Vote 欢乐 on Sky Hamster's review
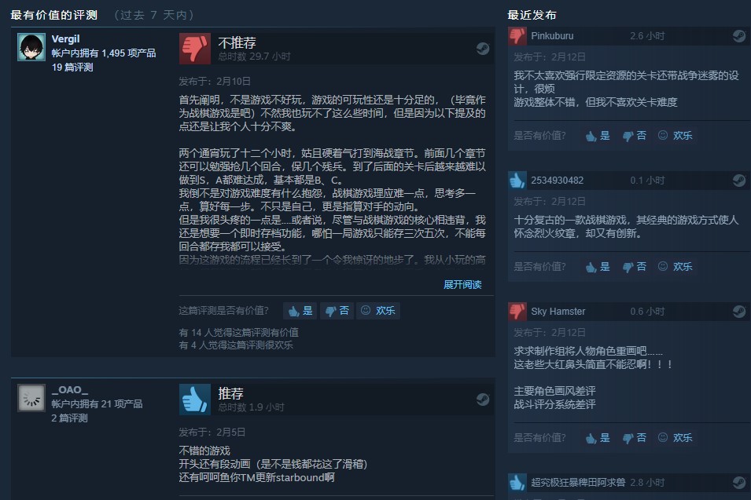Screen dimensions: 751x500 click(676, 438)
